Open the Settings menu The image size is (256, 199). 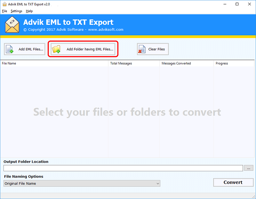tap(16, 11)
